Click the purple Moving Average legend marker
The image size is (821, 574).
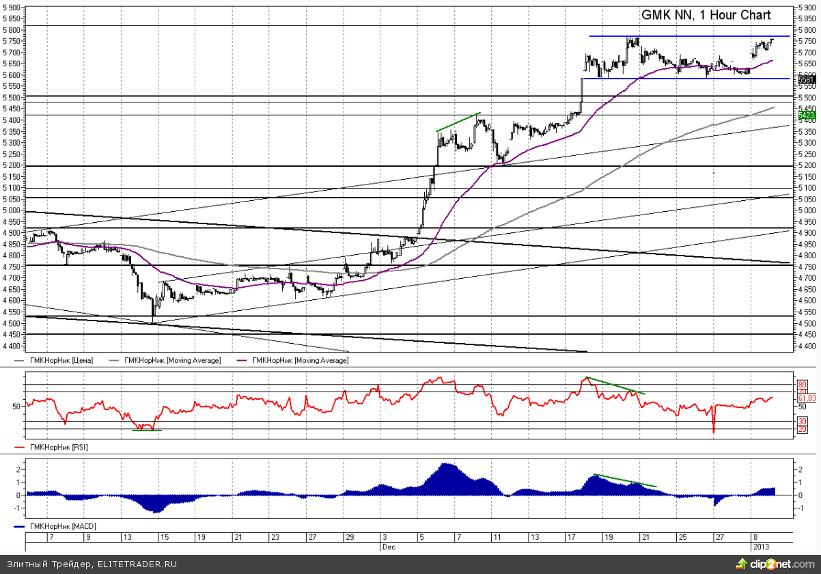click(x=242, y=360)
